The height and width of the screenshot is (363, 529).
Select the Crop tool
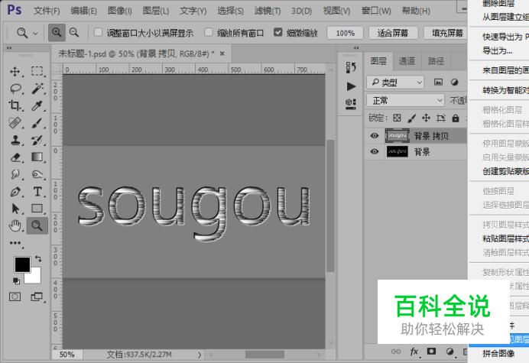click(15, 105)
